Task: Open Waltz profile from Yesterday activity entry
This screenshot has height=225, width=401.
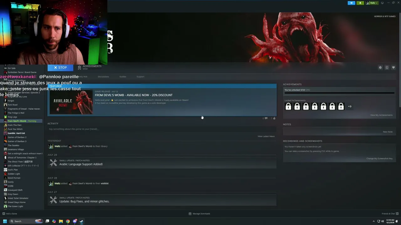Action: point(57,146)
